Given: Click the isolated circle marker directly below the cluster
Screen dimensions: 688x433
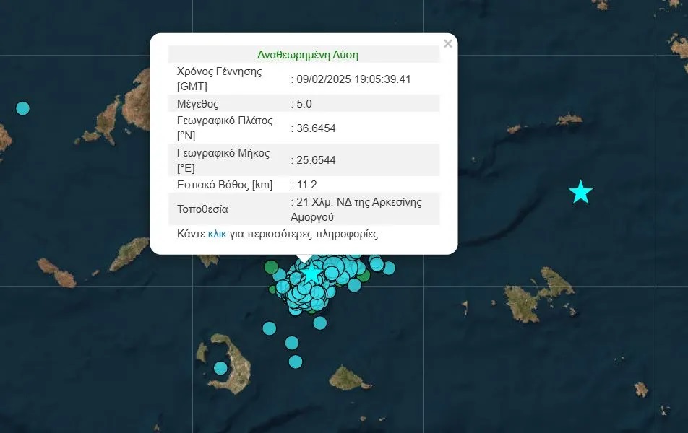Looking at the screenshot, I should (x=319, y=323).
